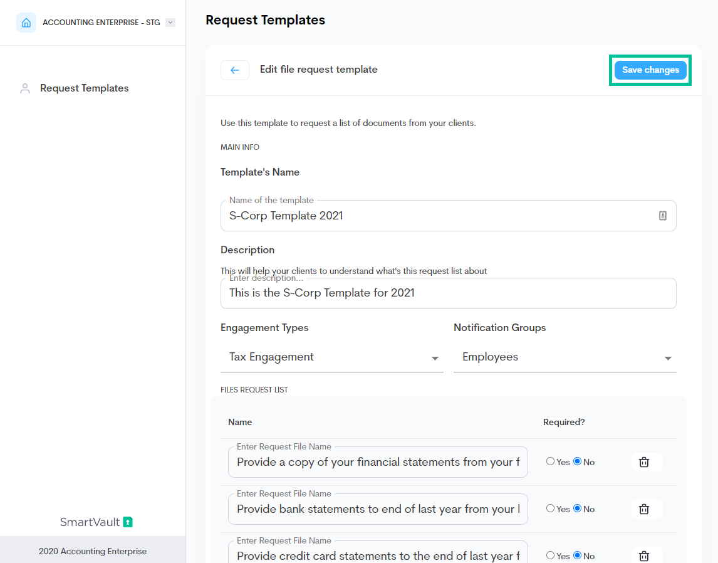718x563 pixels.
Task: Mark financial statements request as required Yes
Action: click(x=550, y=461)
